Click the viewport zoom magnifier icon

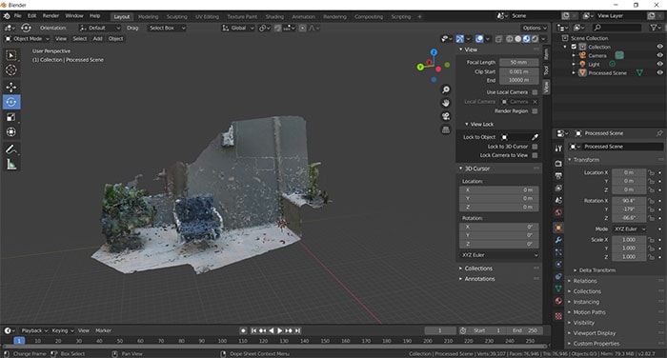click(x=446, y=89)
